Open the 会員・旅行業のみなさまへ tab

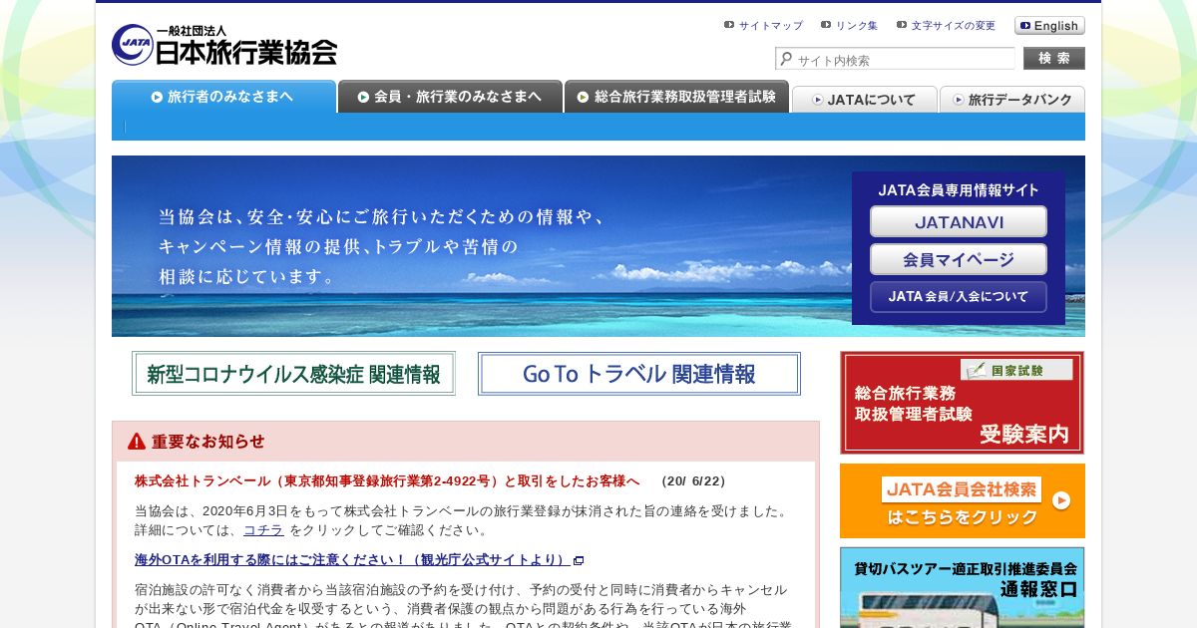pos(450,97)
